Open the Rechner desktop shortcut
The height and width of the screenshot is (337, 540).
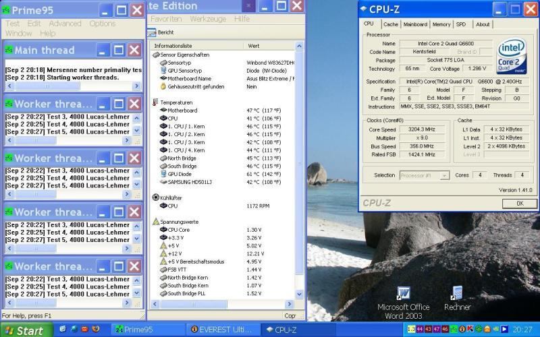pyautogui.click(x=457, y=299)
